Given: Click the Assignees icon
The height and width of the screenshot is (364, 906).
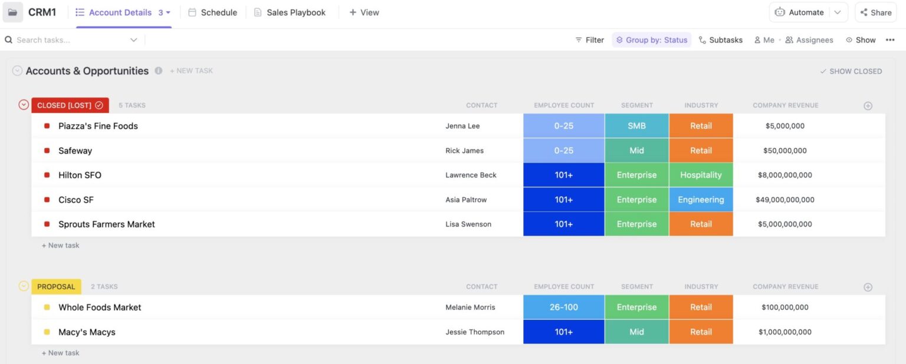Looking at the screenshot, I should point(789,39).
